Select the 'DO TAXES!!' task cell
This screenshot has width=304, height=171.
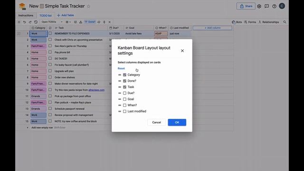[x=80, y=58]
